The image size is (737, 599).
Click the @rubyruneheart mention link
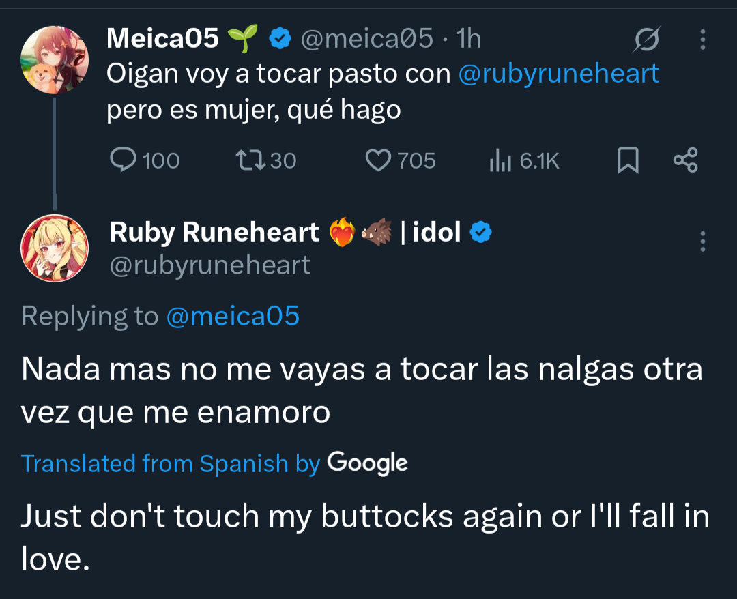point(558,74)
